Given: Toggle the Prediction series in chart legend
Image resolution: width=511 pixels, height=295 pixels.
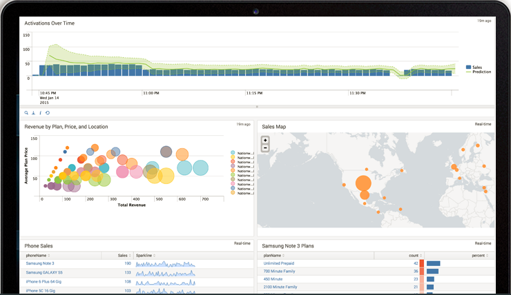Looking at the screenshot, I should [x=481, y=72].
